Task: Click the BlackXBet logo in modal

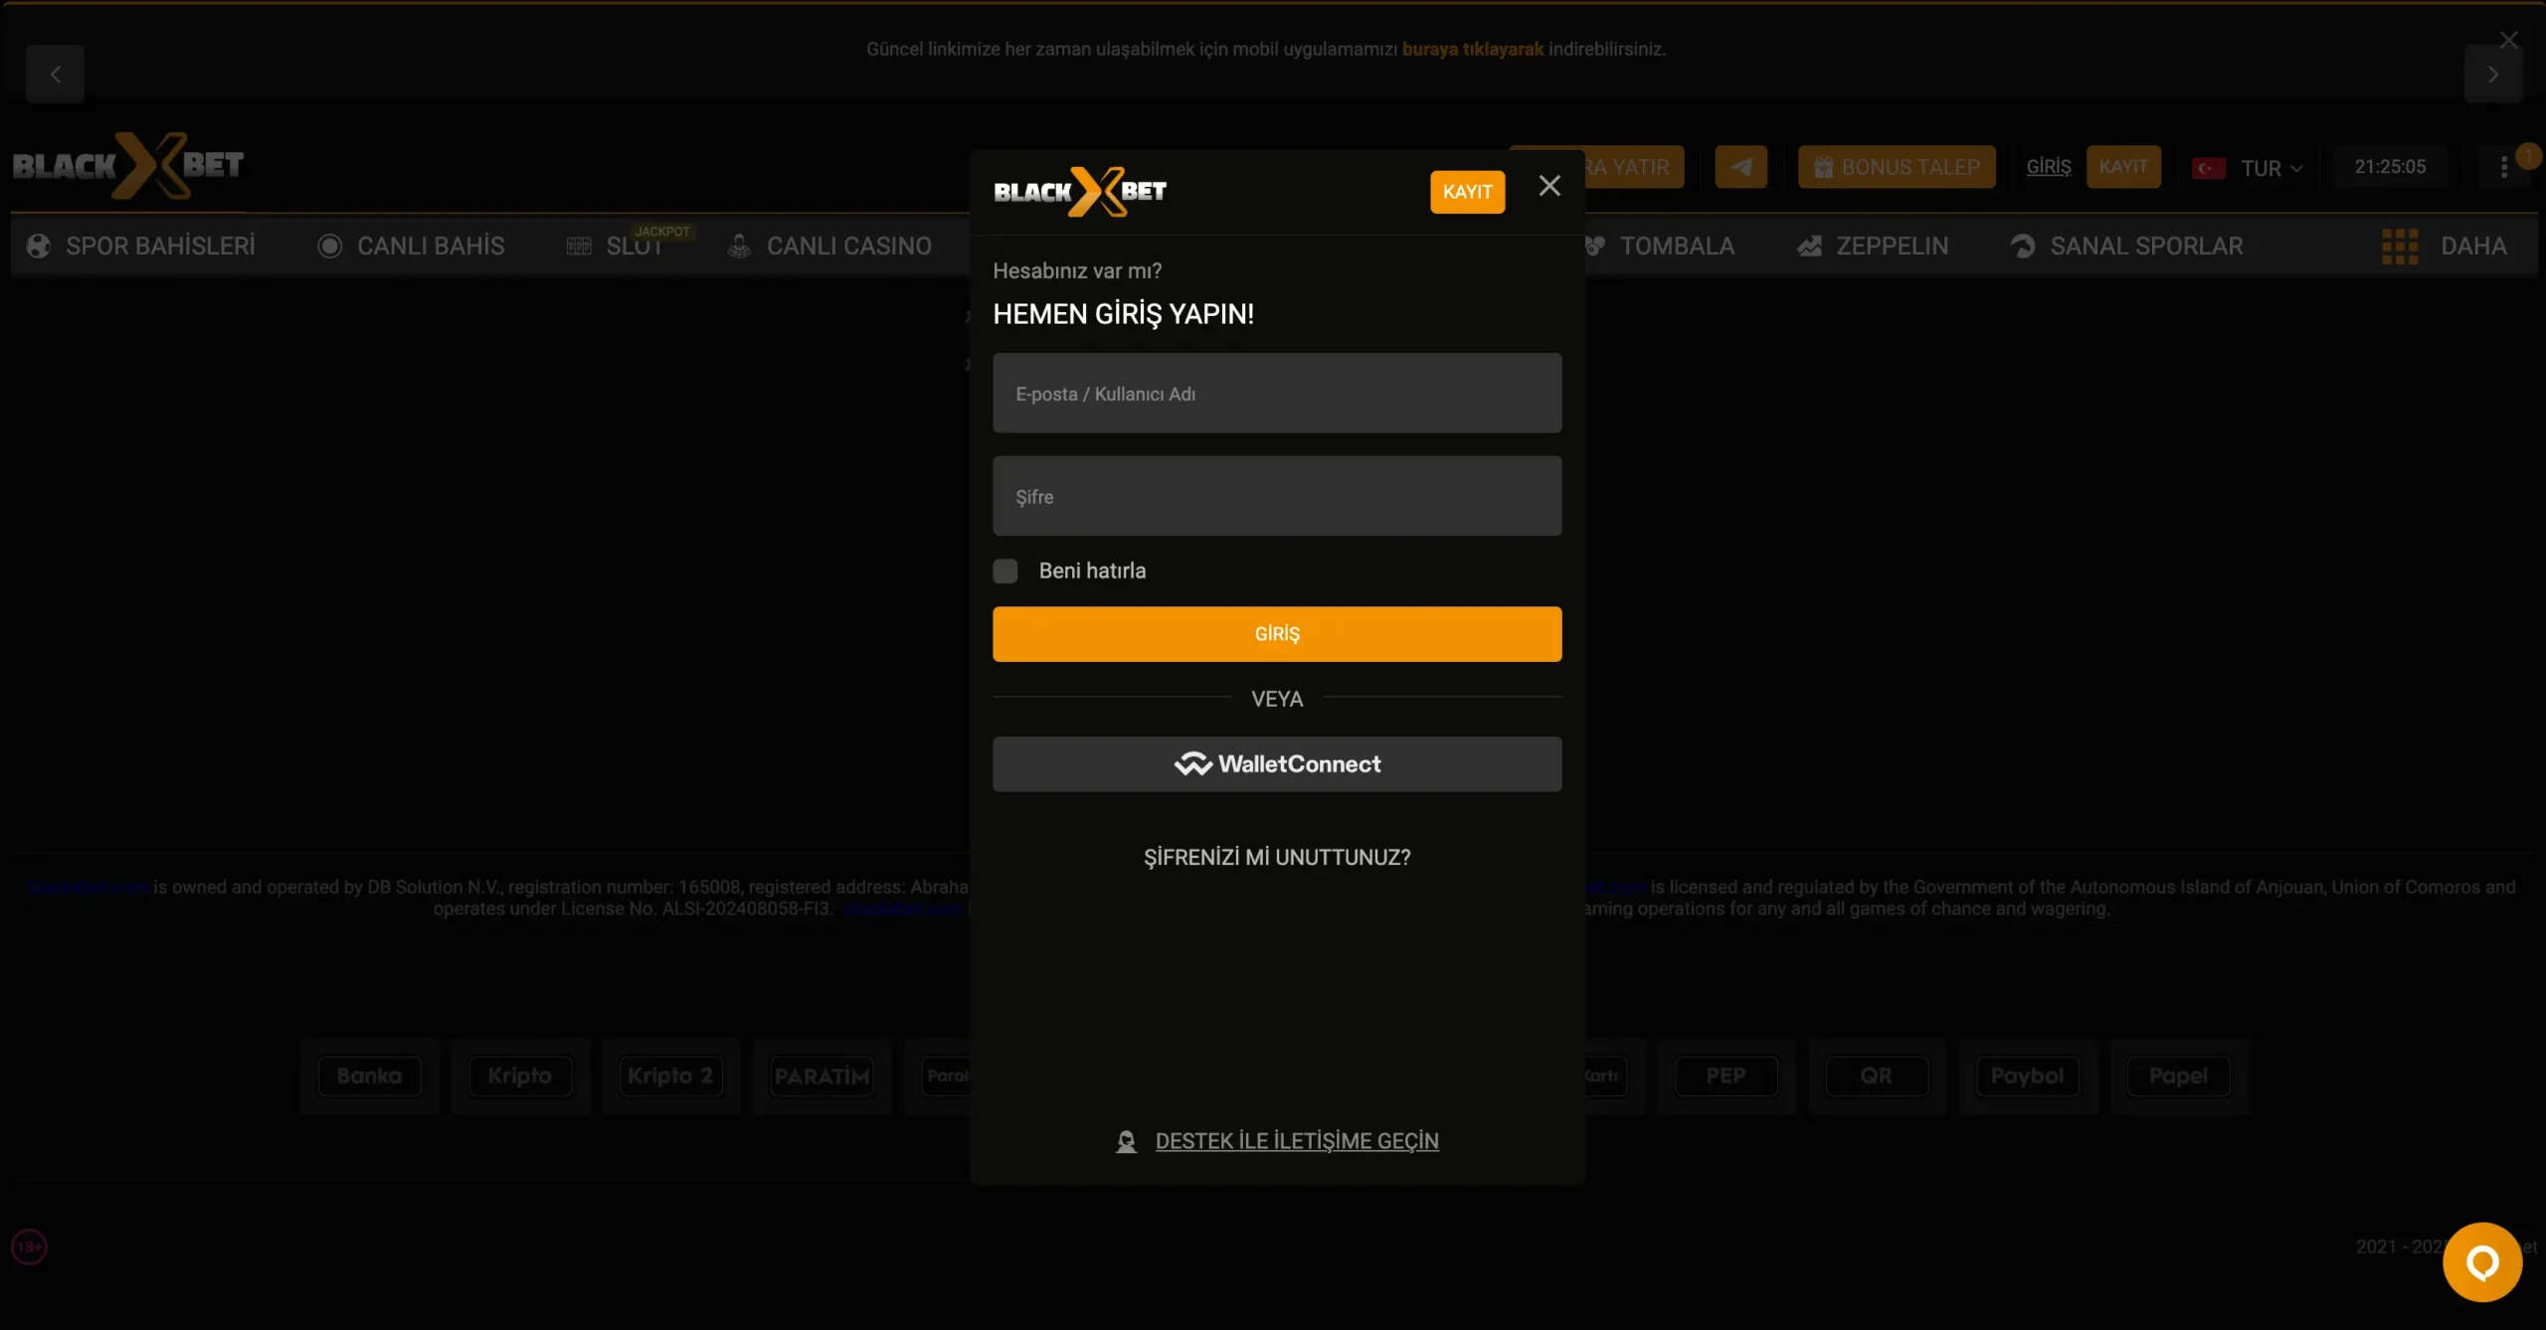Action: coord(1080,192)
